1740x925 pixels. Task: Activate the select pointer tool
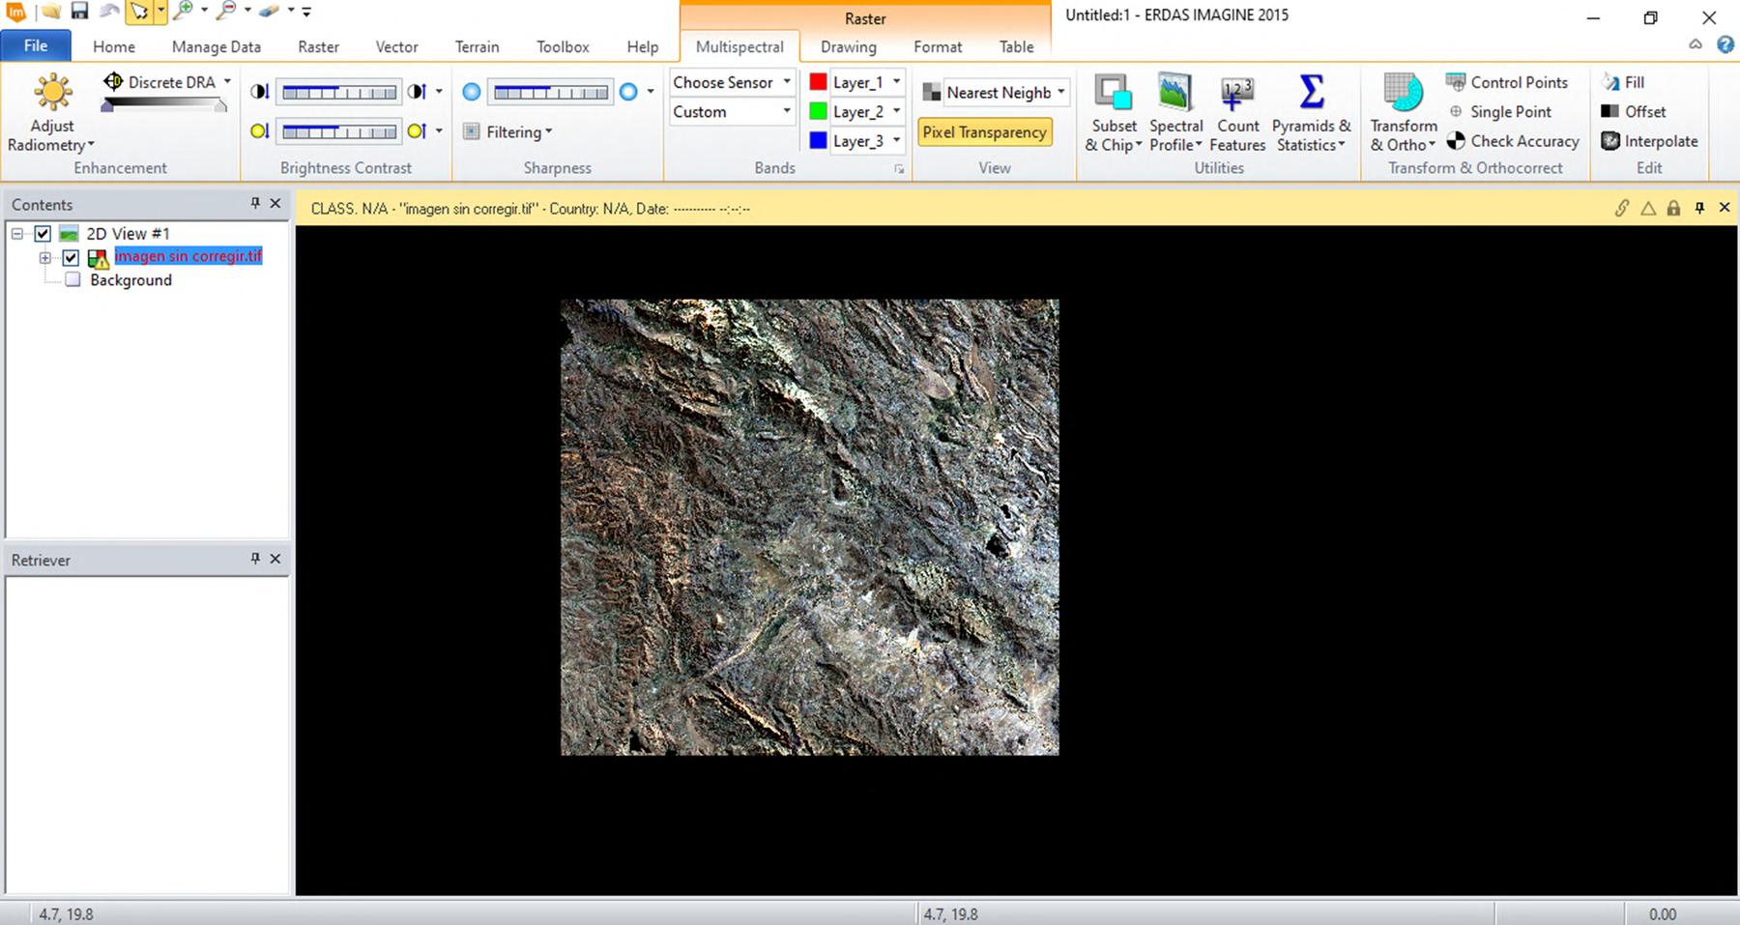(140, 12)
